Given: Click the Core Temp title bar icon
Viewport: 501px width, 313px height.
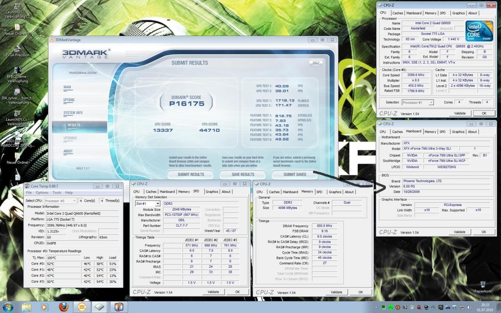Looking at the screenshot, I should click(x=27, y=186).
